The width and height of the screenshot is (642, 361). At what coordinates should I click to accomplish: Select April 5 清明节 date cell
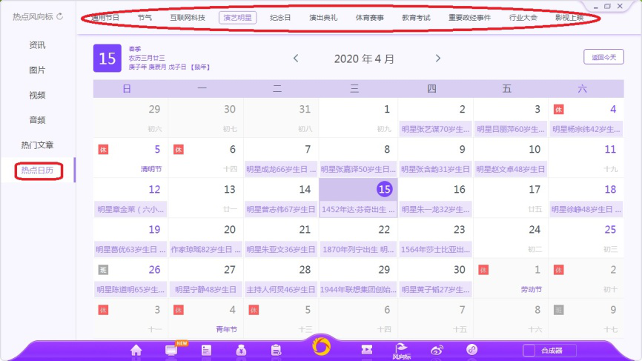[x=130, y=158]
